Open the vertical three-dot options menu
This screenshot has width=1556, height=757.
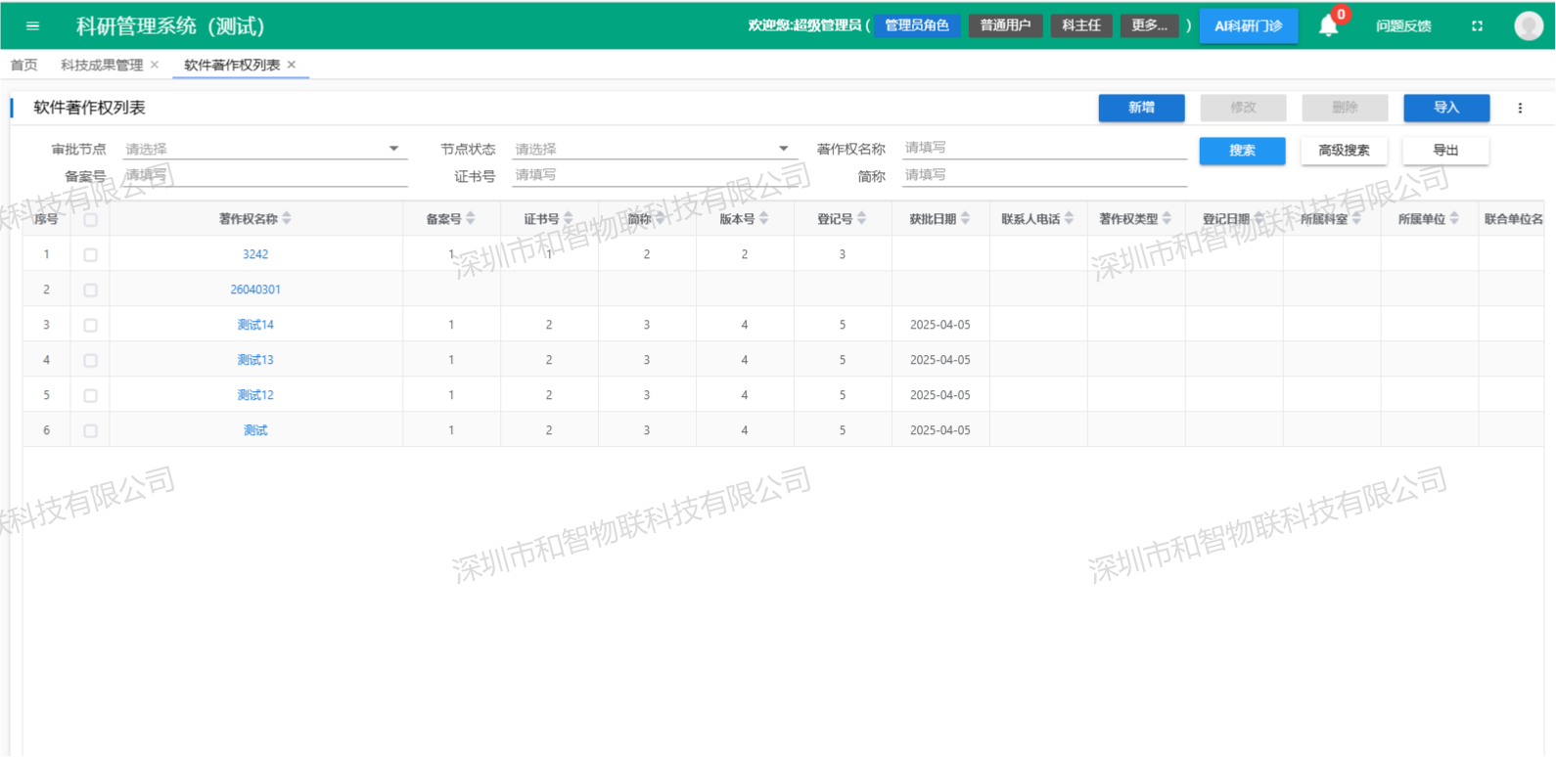click(1520, 109)
